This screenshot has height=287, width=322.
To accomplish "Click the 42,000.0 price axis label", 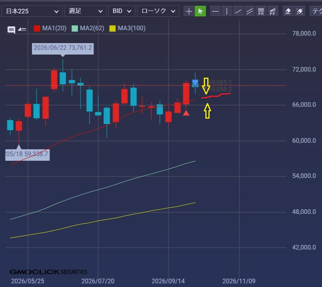I will coord(304,247).
